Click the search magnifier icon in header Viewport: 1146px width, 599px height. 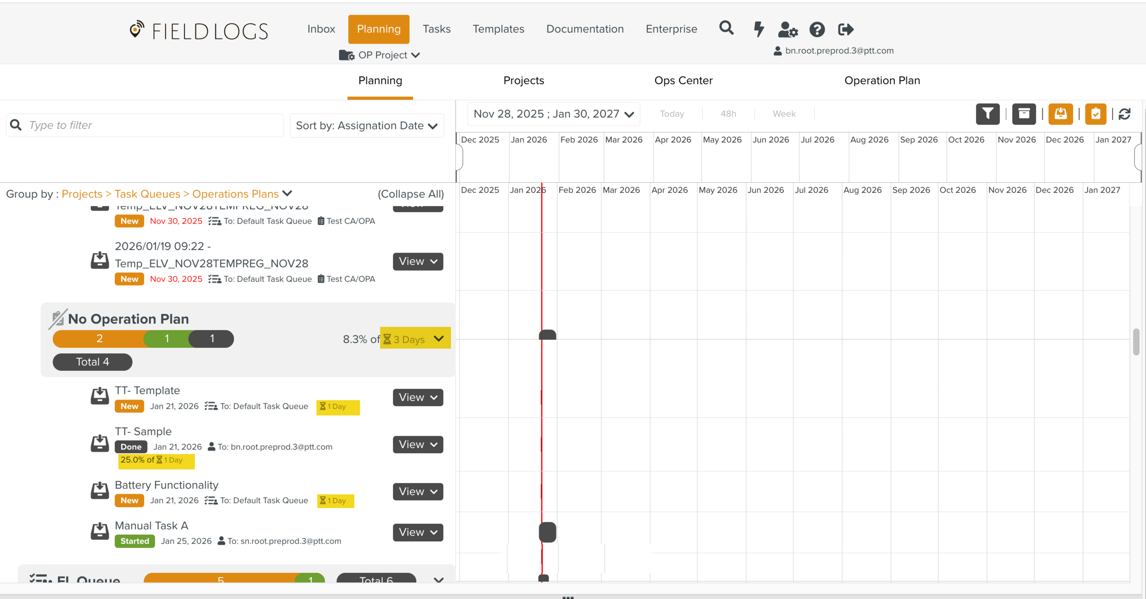tap(726, 28)
